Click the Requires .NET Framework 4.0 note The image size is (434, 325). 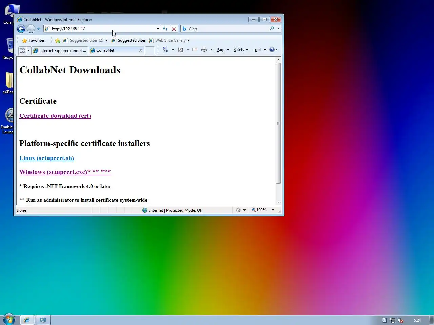pyautogui.click(x=65, y=186)
